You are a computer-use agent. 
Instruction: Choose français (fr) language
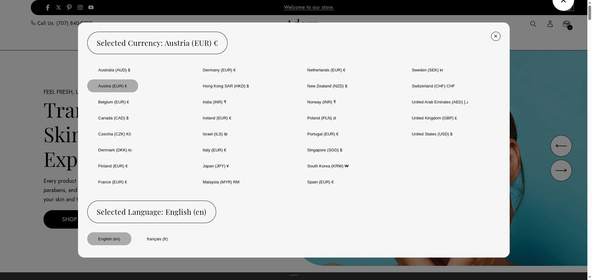coord(157,239)
